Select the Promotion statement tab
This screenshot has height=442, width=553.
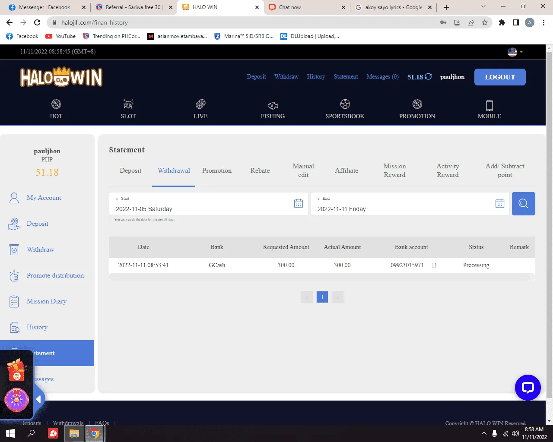coord(217,170)
